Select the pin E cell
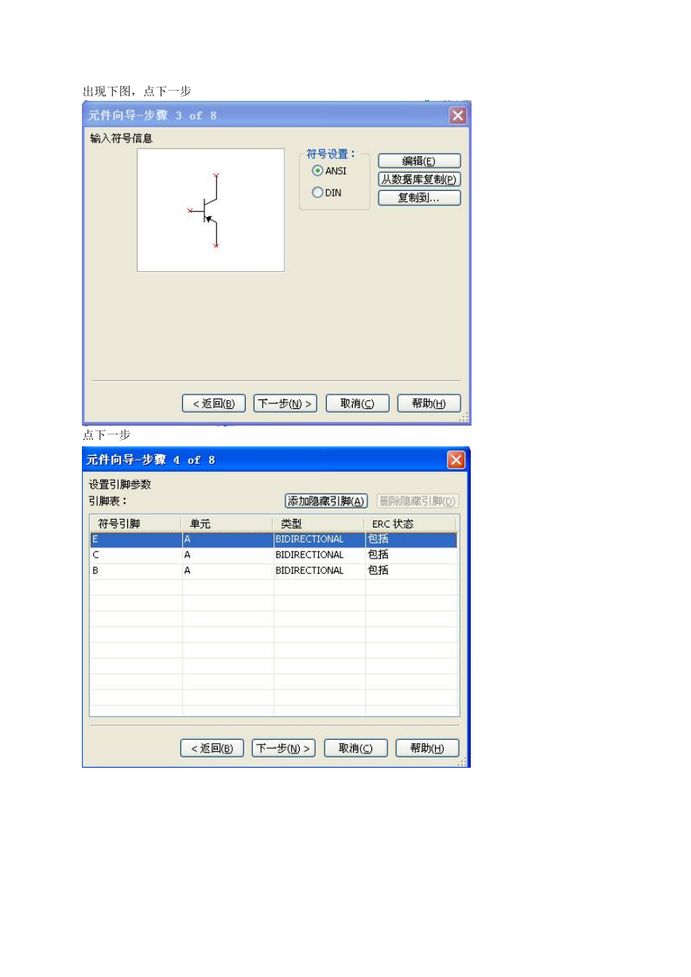 136,539
